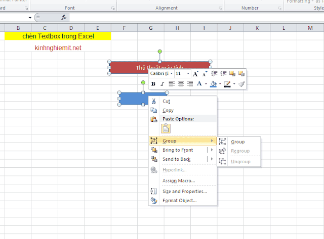Open shape outline dropdown arrow
Image resolution: width=324 pixels, height=239 pixels.
pyautogui.click(x=234, y=84)
